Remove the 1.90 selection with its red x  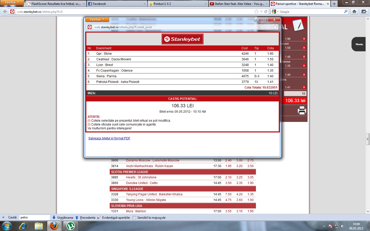(x=304, y=39)
